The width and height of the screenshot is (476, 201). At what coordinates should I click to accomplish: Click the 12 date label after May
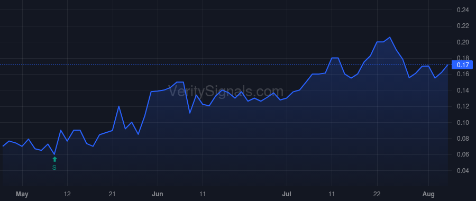67,194
